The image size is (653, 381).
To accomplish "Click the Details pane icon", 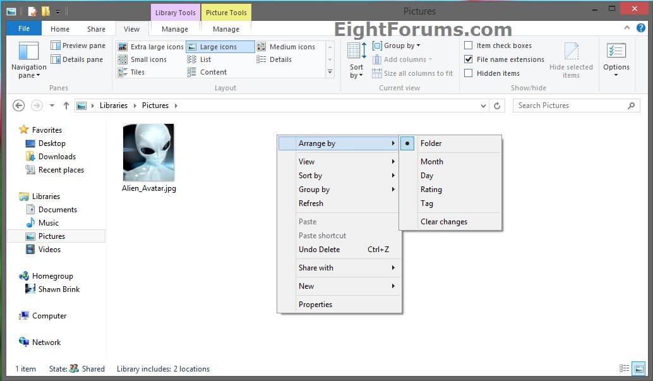I will (56, 59).
